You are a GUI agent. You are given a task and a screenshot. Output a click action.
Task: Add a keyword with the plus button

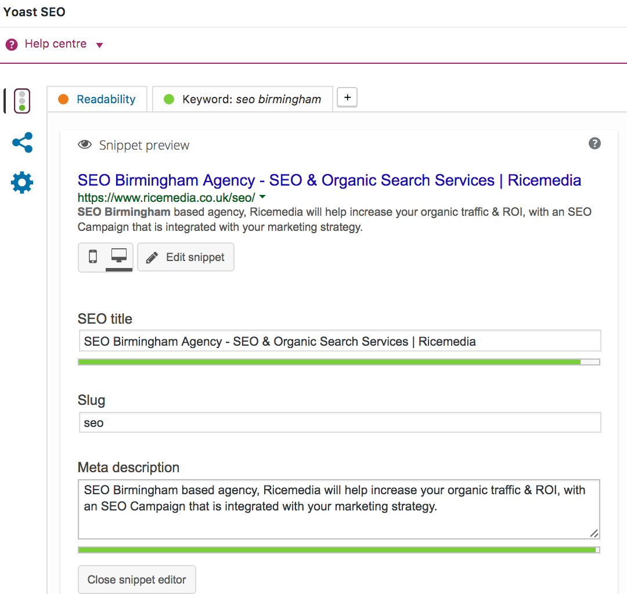(x=347, y=97)
